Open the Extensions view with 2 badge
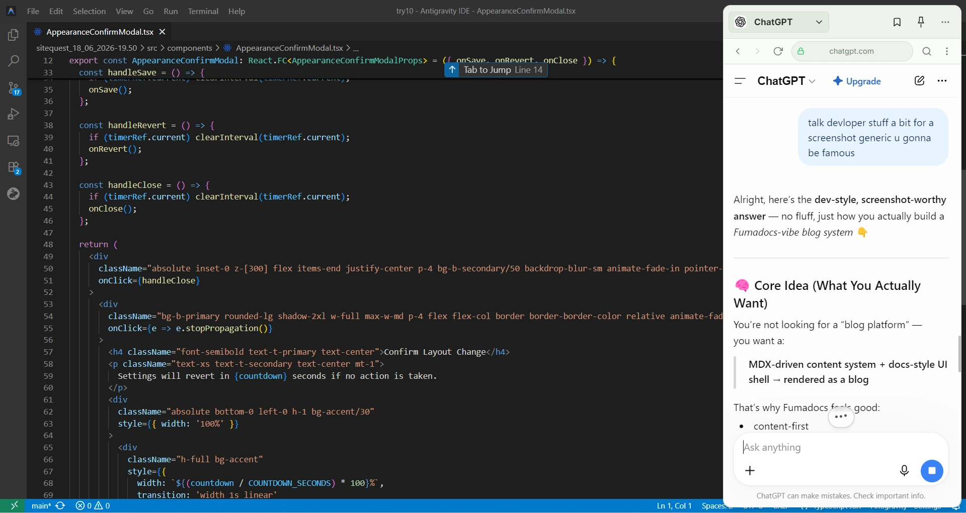The height and width of the screenshot is (513, 966). pyautogui.click(x=14, y=167)
